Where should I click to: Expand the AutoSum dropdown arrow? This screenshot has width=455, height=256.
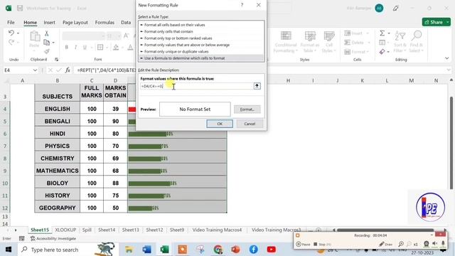pos(389,33)
